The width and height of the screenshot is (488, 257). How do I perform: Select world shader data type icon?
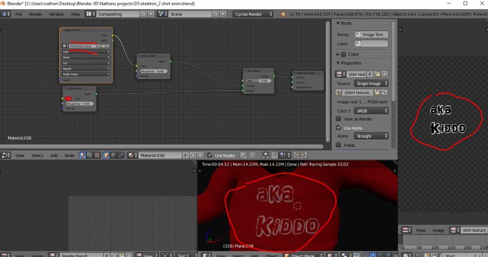pos(113,155)
